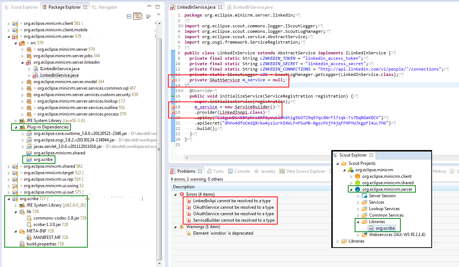459x267 pixels.
Task: Click the Errors (4 items) error icon
Action: coord(182,194)
